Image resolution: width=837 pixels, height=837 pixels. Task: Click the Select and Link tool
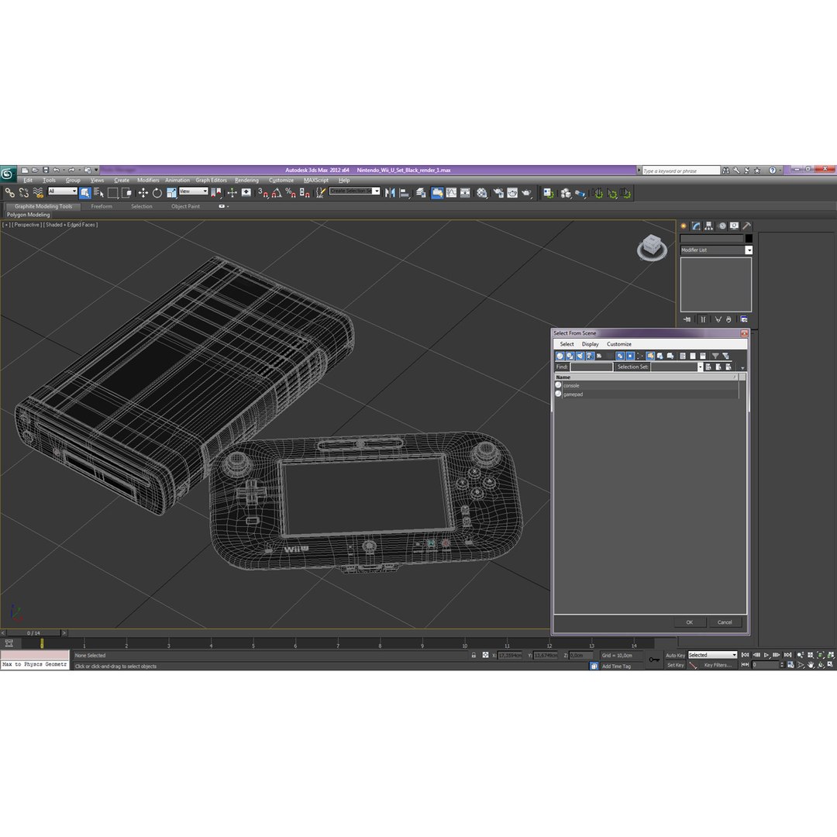[9, 193]
